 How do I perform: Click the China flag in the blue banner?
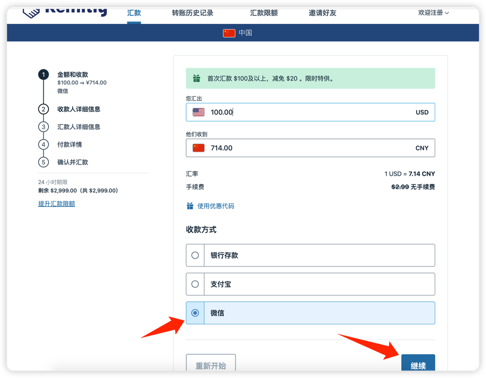(x=229, y=33)
